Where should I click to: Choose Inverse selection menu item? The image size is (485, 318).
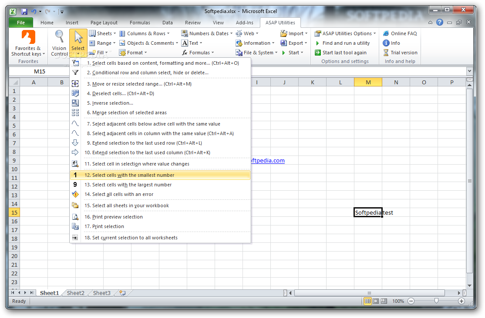tap(160, 103)
